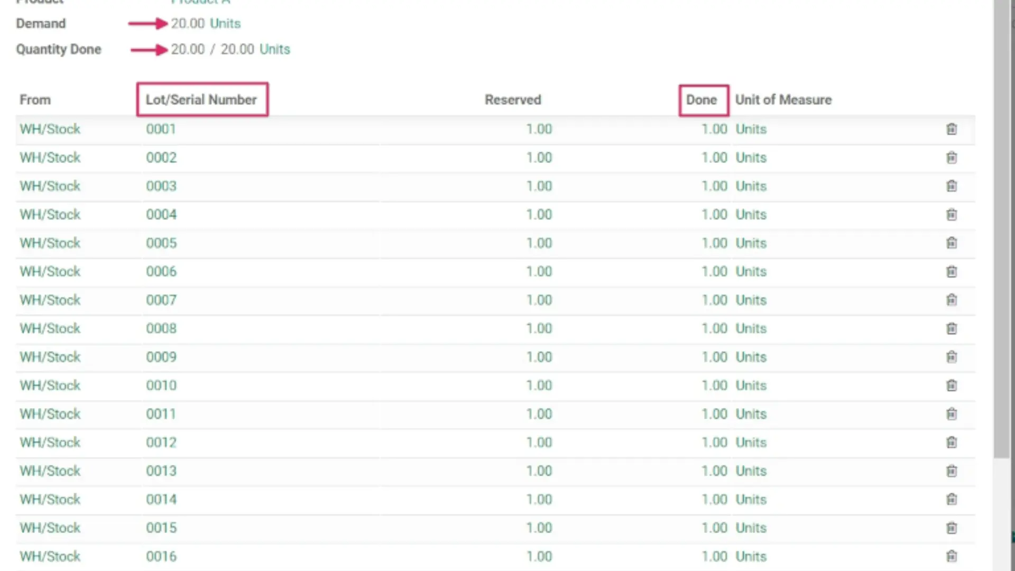Click the vertical scrollbar on right
The height and width of the screenshot is (571, 1015).
(x=1001, y=227)
